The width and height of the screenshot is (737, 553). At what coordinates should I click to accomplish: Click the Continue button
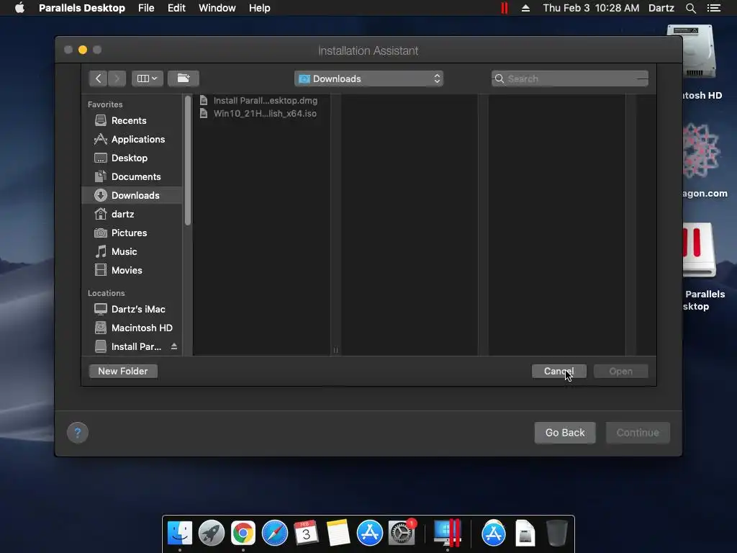pos(638,433)
